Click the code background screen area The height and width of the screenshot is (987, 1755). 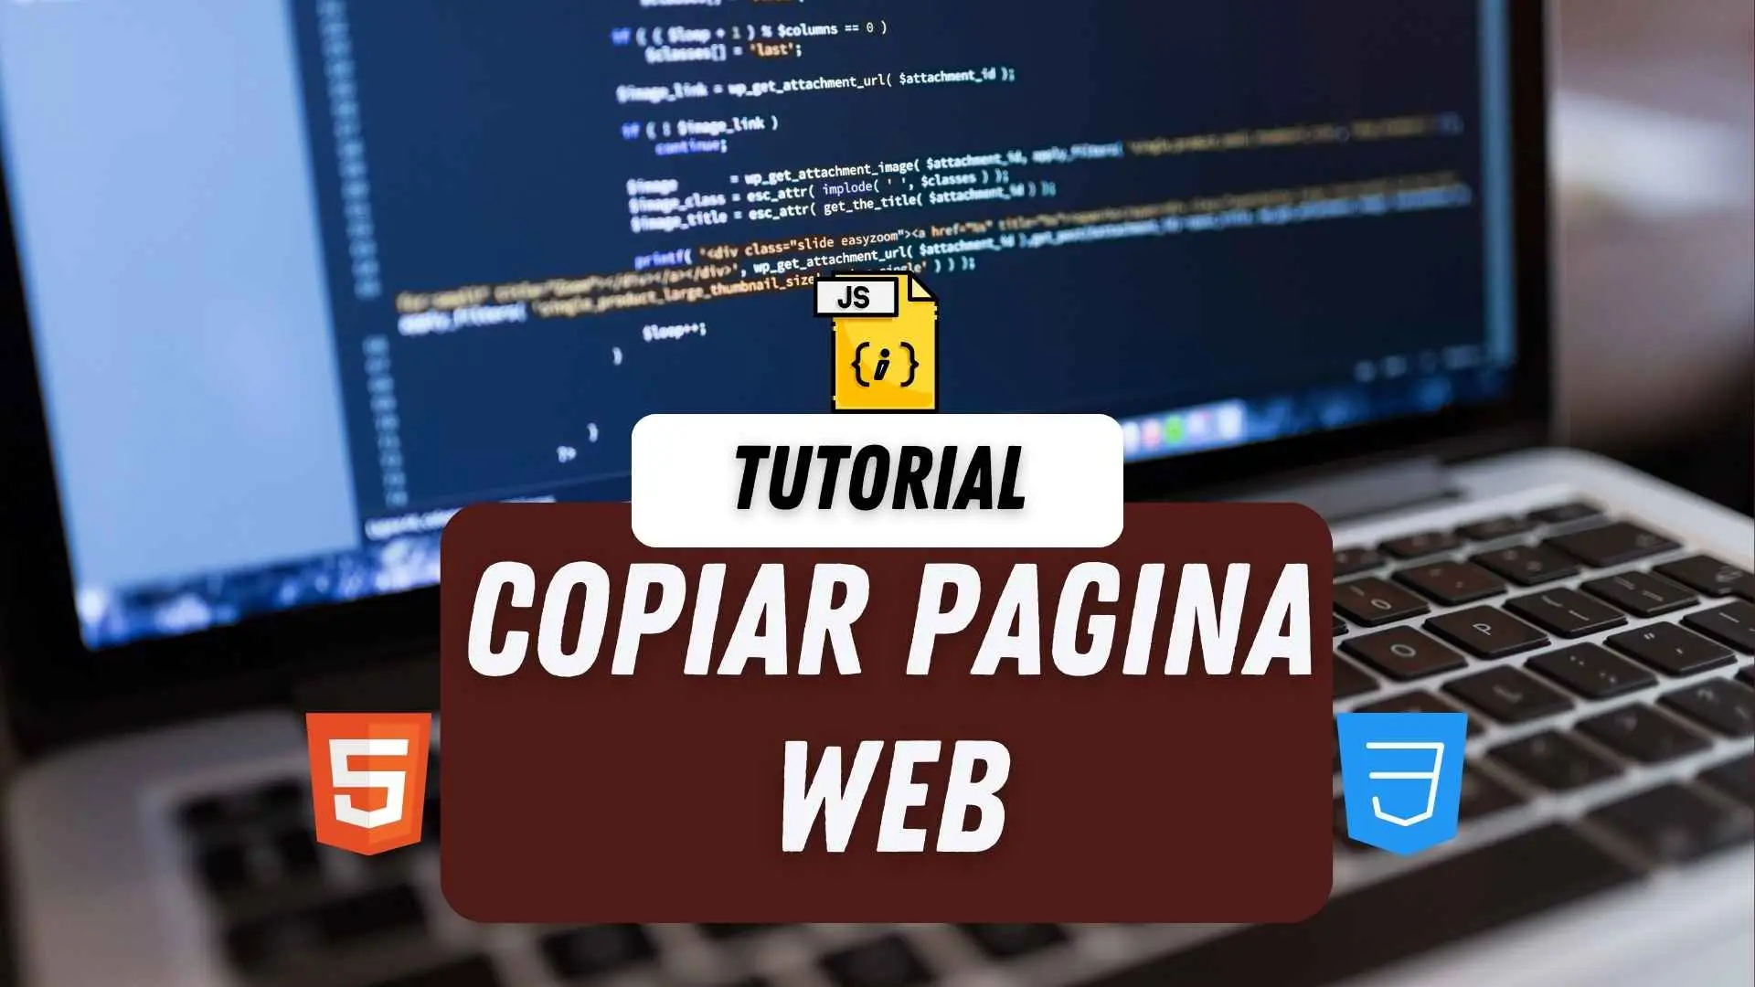877,181
